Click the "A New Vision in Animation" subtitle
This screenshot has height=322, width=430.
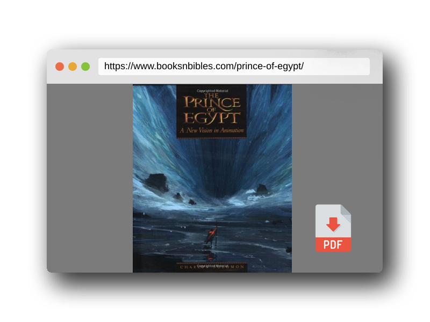(212, 130)
